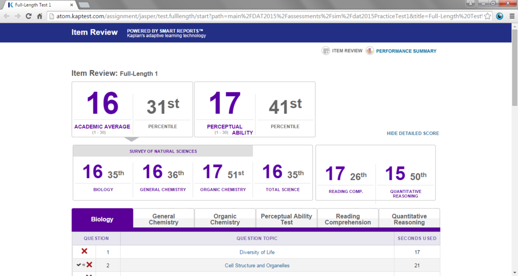518x276 pixels.
Task: Go to the browser home icon
Action: [40, 16]
